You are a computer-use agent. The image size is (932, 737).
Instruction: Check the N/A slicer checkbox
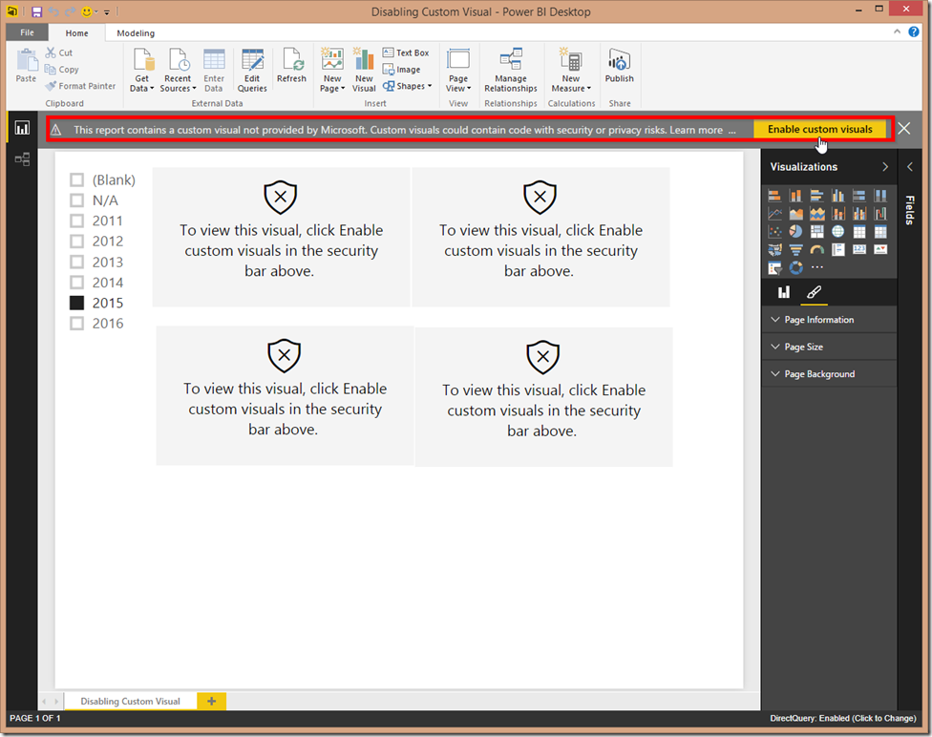[x=76, y=200]
